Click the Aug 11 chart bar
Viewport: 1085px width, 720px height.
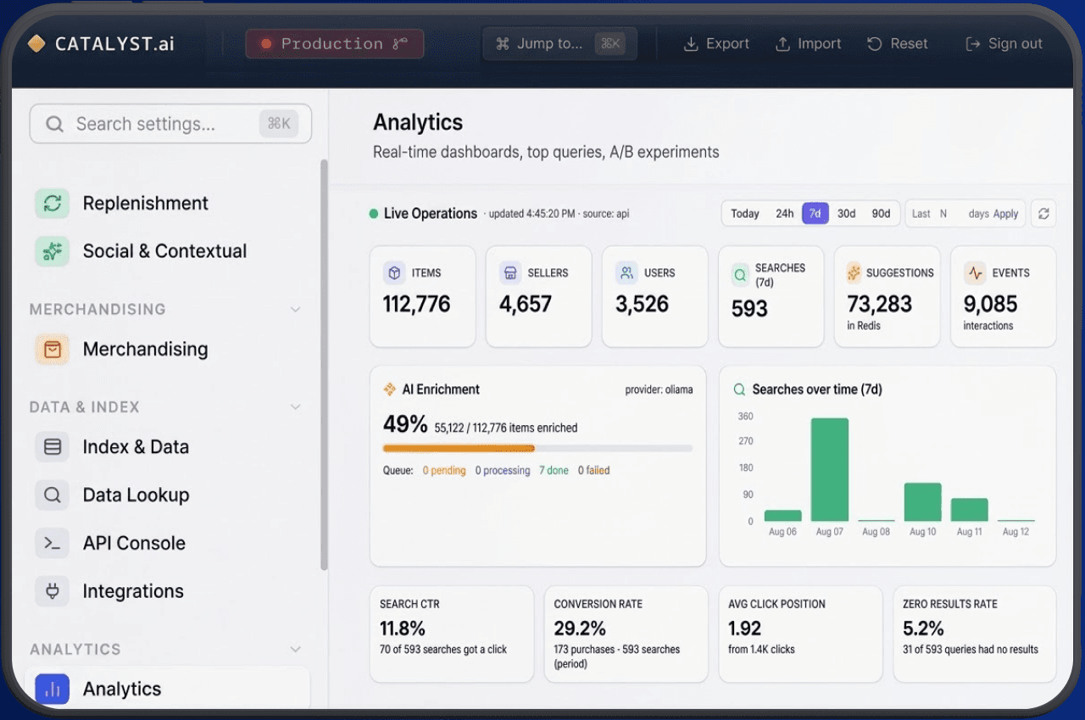[970, 509]
